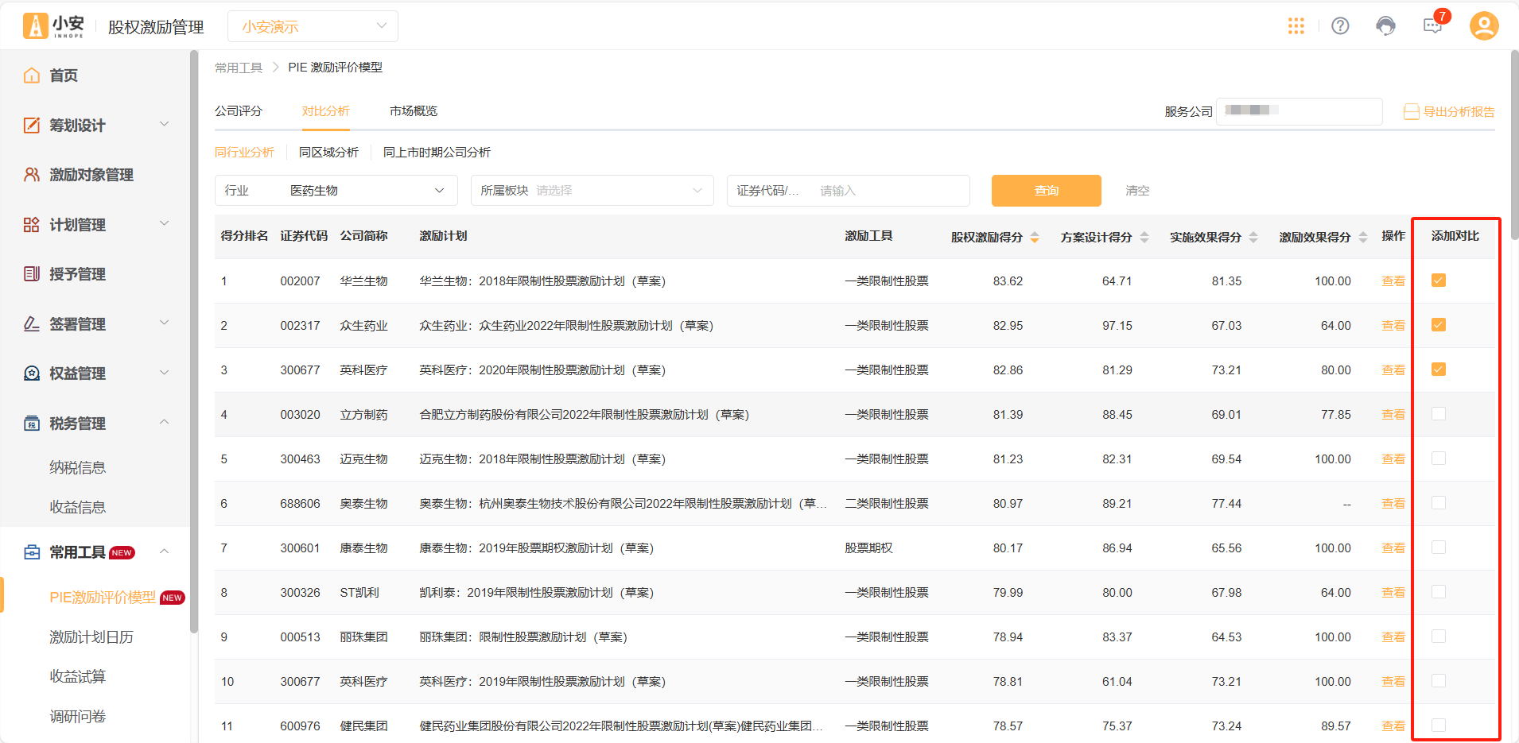Click the 计划管理 grid icon
1519x743 pixels.
pyautogui.click(x=32, y=225)
